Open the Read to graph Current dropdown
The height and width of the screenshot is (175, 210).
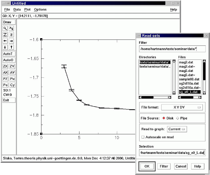point(177,129)
